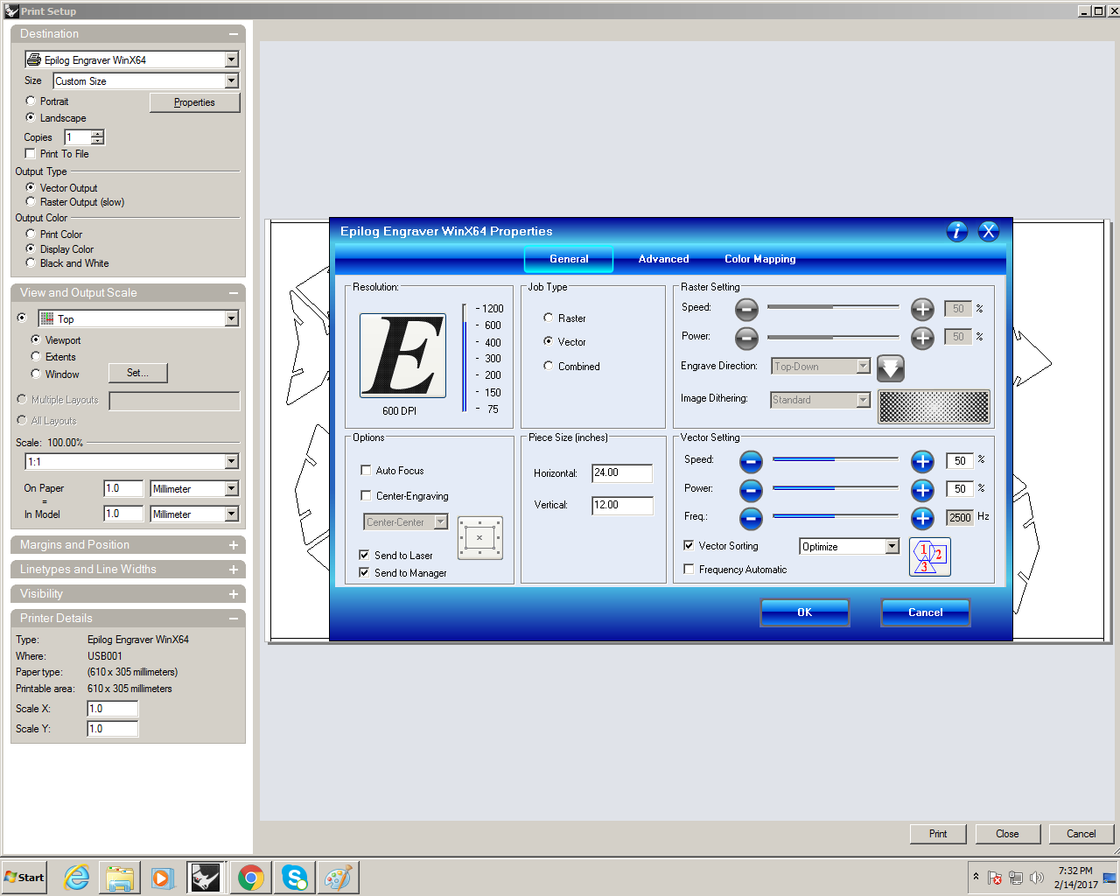Increase vector frequency with plus icon
This screenshot has height=896, width=1120.
[922, 519]
